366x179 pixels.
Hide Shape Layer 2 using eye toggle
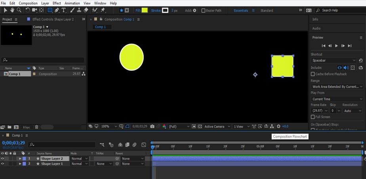(2, 158)
